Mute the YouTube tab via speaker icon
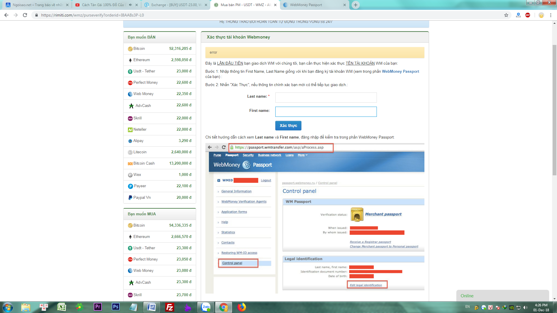The height and width of the screenshot is (313, 557). (130, 5)
